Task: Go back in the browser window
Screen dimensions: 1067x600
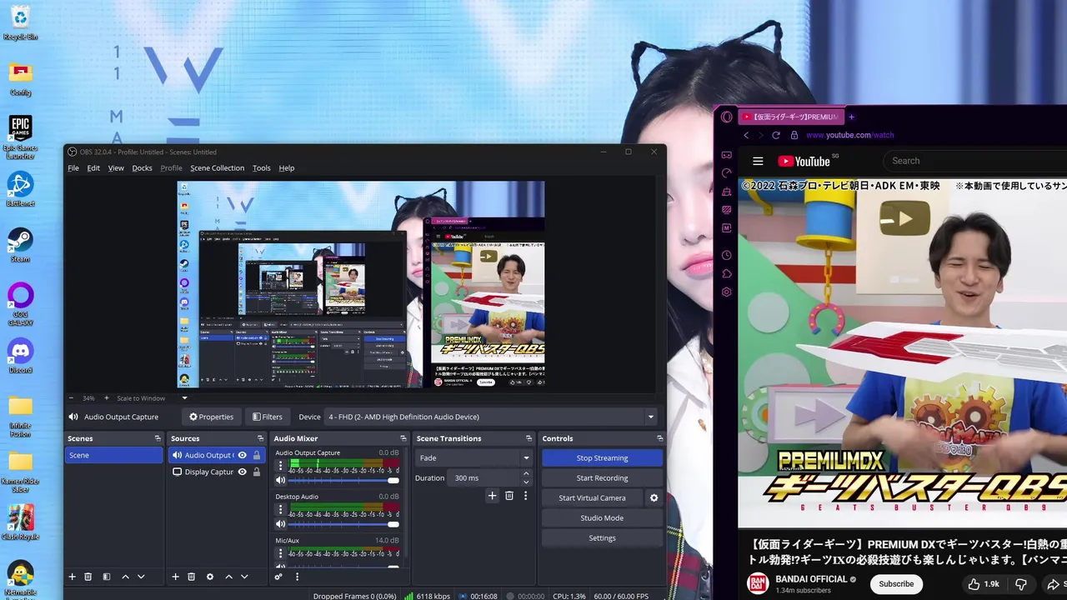Action: (746, 135)
